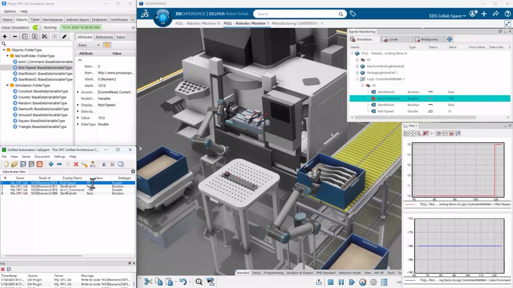
Task: Click the cut scissors icon in Prosys toolbar
Action: (44, 37)
